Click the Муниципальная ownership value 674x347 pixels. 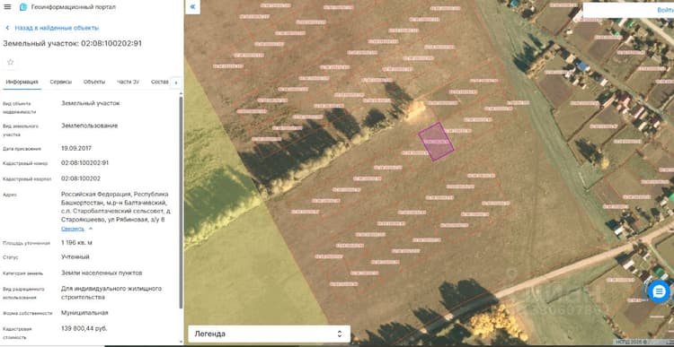click(84, 313)
